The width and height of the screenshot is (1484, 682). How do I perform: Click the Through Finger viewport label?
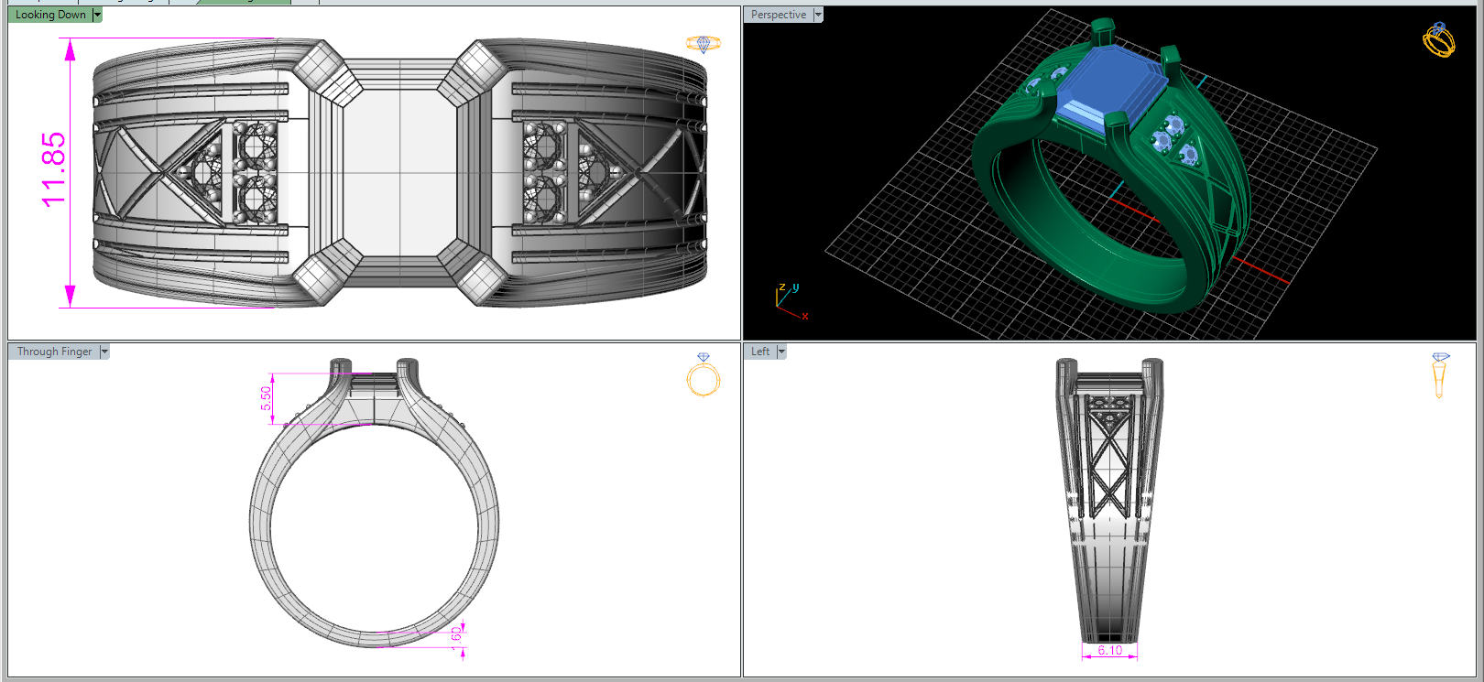pyautogui.click(x=54, y=352)
